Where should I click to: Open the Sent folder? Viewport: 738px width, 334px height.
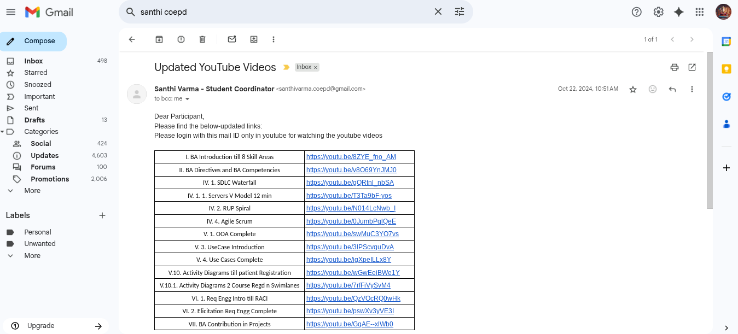31,108
